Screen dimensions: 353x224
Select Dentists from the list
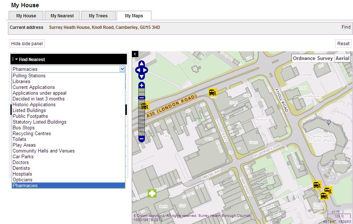68,168
